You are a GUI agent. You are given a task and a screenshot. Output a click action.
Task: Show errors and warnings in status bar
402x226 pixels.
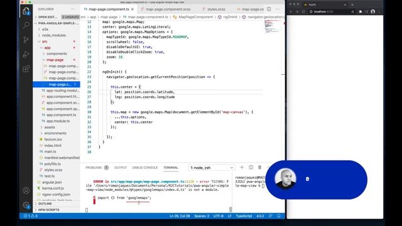click(31, 216)
